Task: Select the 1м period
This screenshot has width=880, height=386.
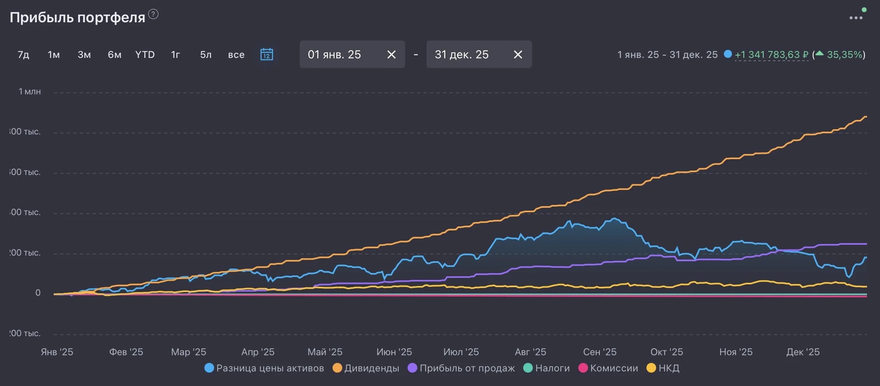Action: click(54, 55)
